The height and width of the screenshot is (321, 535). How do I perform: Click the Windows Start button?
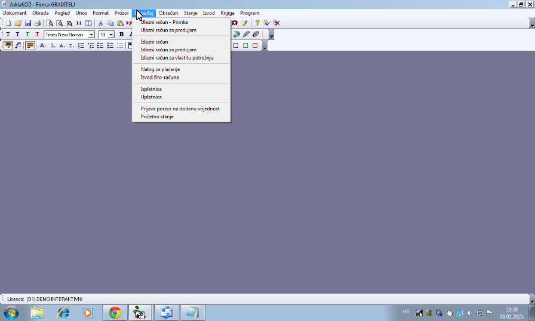click(11, 313)
